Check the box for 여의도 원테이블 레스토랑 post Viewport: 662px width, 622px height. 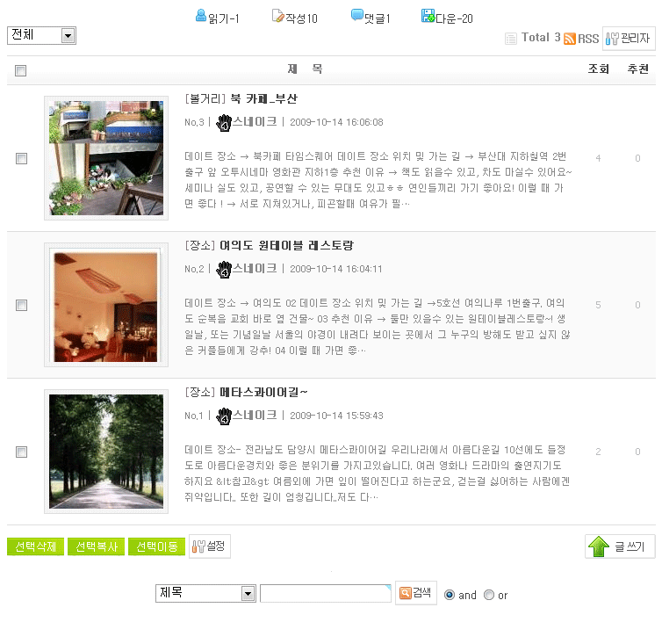(21, 306)
